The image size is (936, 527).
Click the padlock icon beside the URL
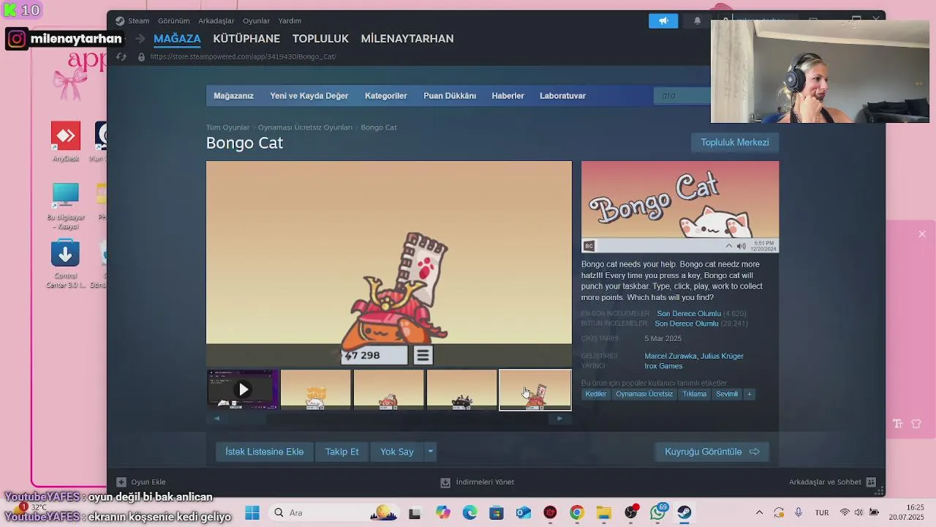point(141,56)
